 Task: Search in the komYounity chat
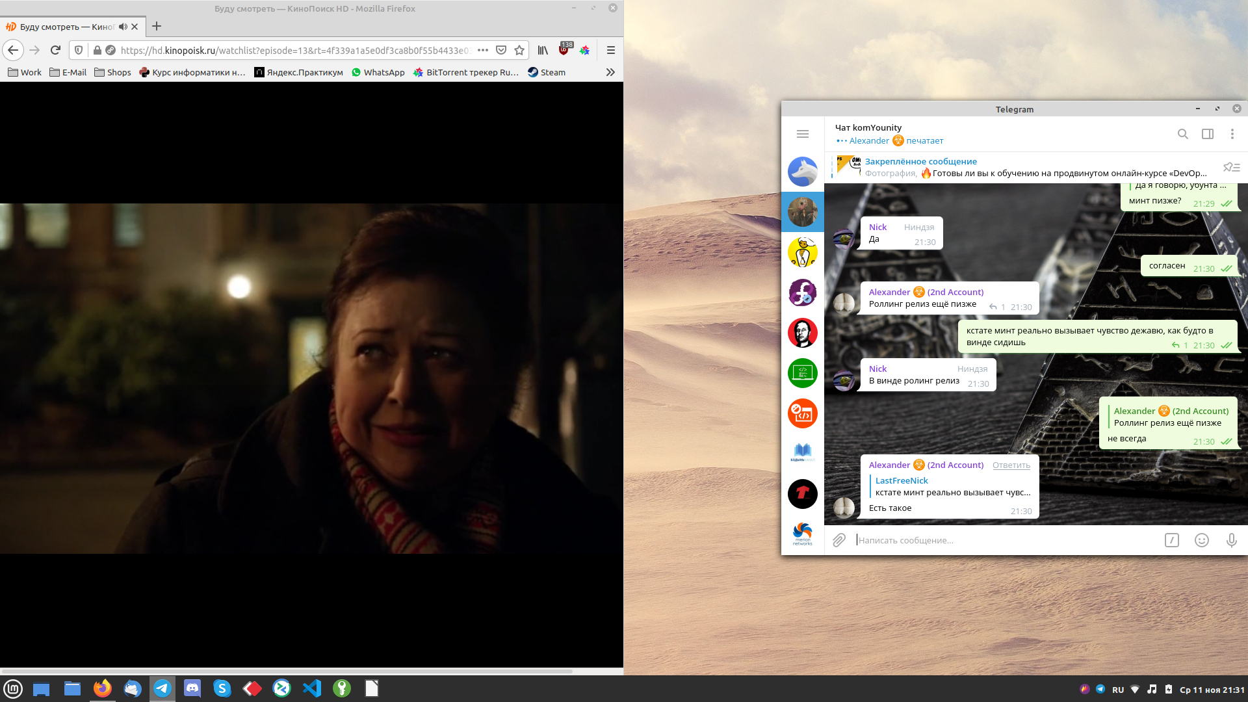[1183, 134]
